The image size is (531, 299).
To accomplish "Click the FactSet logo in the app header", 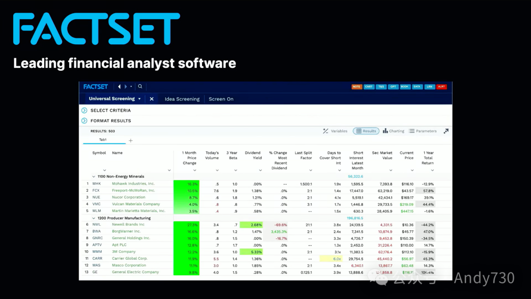I will [95, 87].
